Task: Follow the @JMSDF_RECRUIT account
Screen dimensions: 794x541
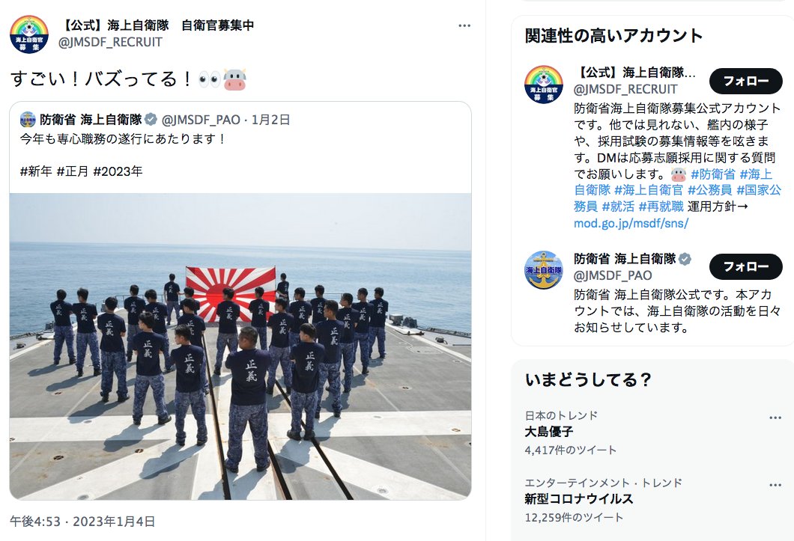Action: pos(746,81)
